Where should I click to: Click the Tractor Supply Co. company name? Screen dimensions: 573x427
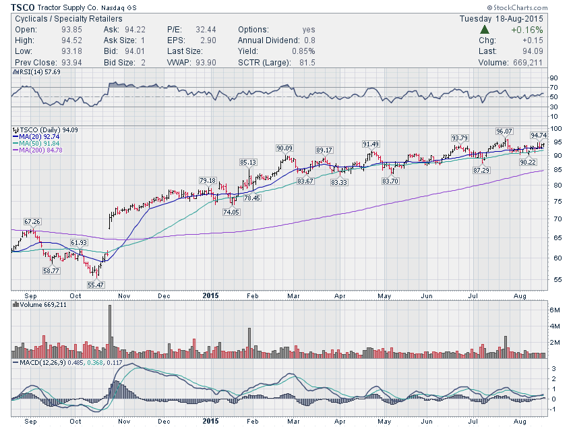click(67, 7)
